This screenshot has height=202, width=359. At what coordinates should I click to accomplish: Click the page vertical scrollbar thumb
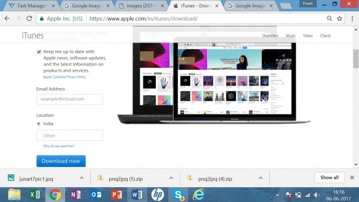[356, 59]
